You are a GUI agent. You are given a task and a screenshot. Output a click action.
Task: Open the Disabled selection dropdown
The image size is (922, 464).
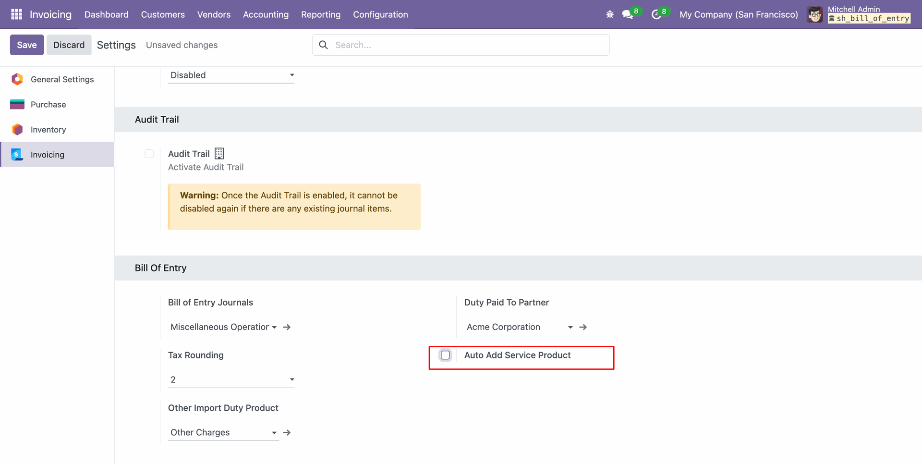pos(231,75)
